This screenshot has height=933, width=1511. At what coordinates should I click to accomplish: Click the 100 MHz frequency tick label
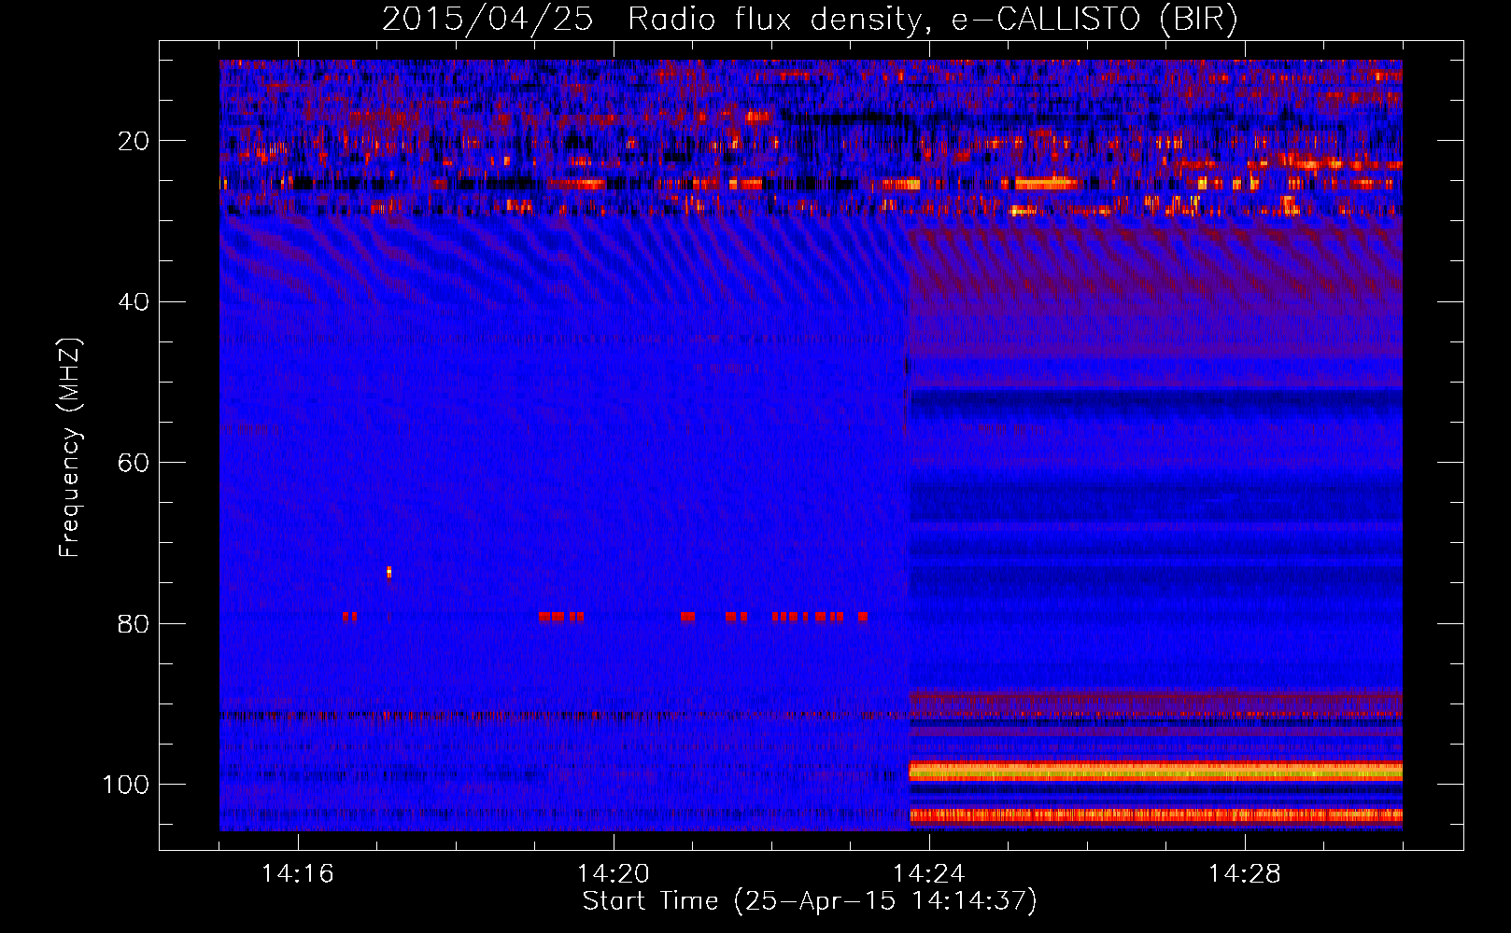[126, 784]
